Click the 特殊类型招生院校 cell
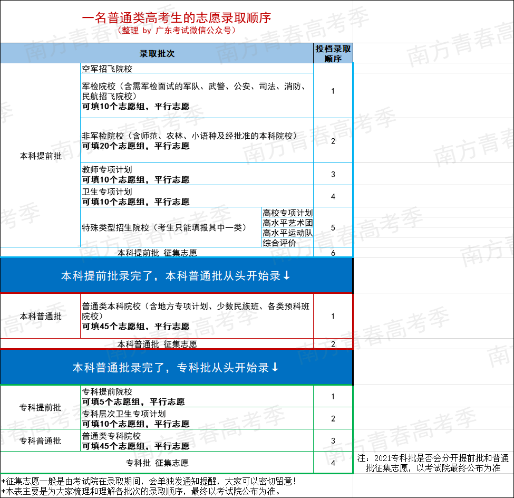This screenshot has width=514, height=498. 171,227
